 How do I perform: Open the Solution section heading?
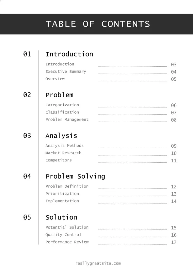tap(61, 217)
